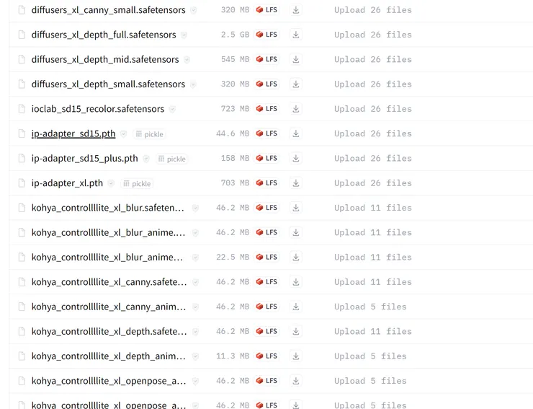
Task: Click the LFS badge next to 2.5 GB
Action: [x=266, y=35]
